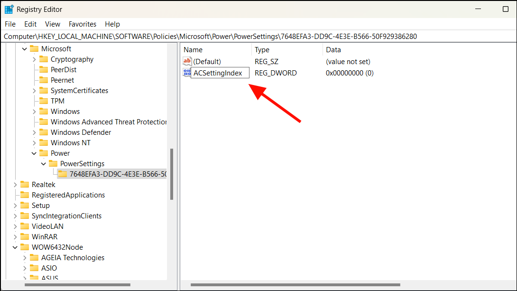Image resolution: width=517 pixels, height=291 pixels.
Task: Select the 7648EFA3-DD9C GUID folder icon
Action: pyautogui.click(x=63, y=174)
